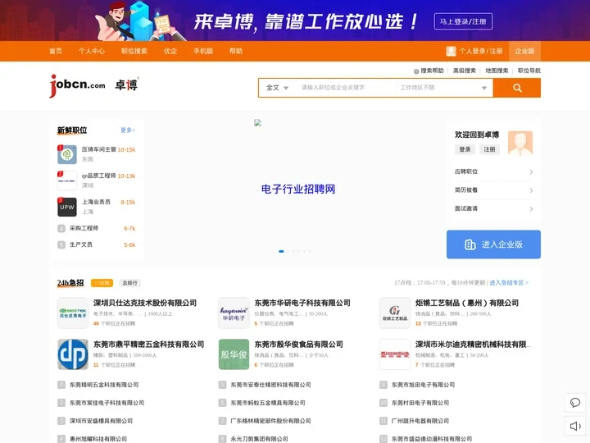Select the 总排行 tab in 24h急招
Image resolution: width=590 pixels, height=443 pixels.
coord(129,283)
